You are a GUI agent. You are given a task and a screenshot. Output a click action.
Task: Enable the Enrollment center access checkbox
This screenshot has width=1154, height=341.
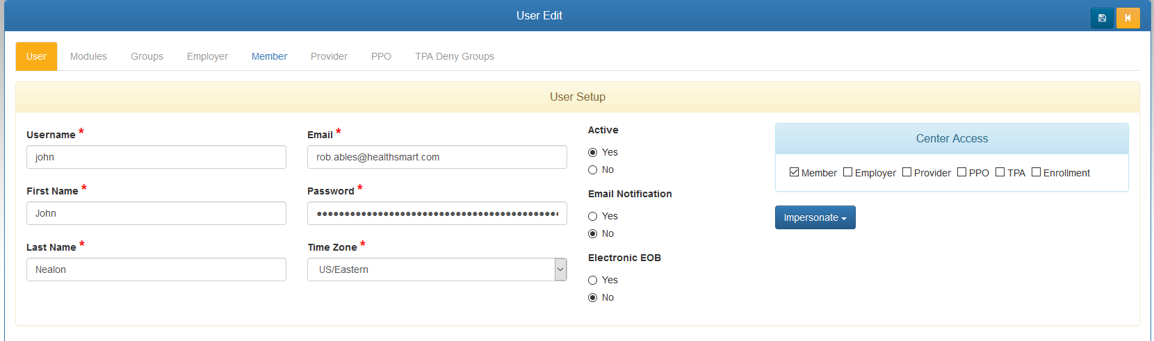pos(1036,172)
